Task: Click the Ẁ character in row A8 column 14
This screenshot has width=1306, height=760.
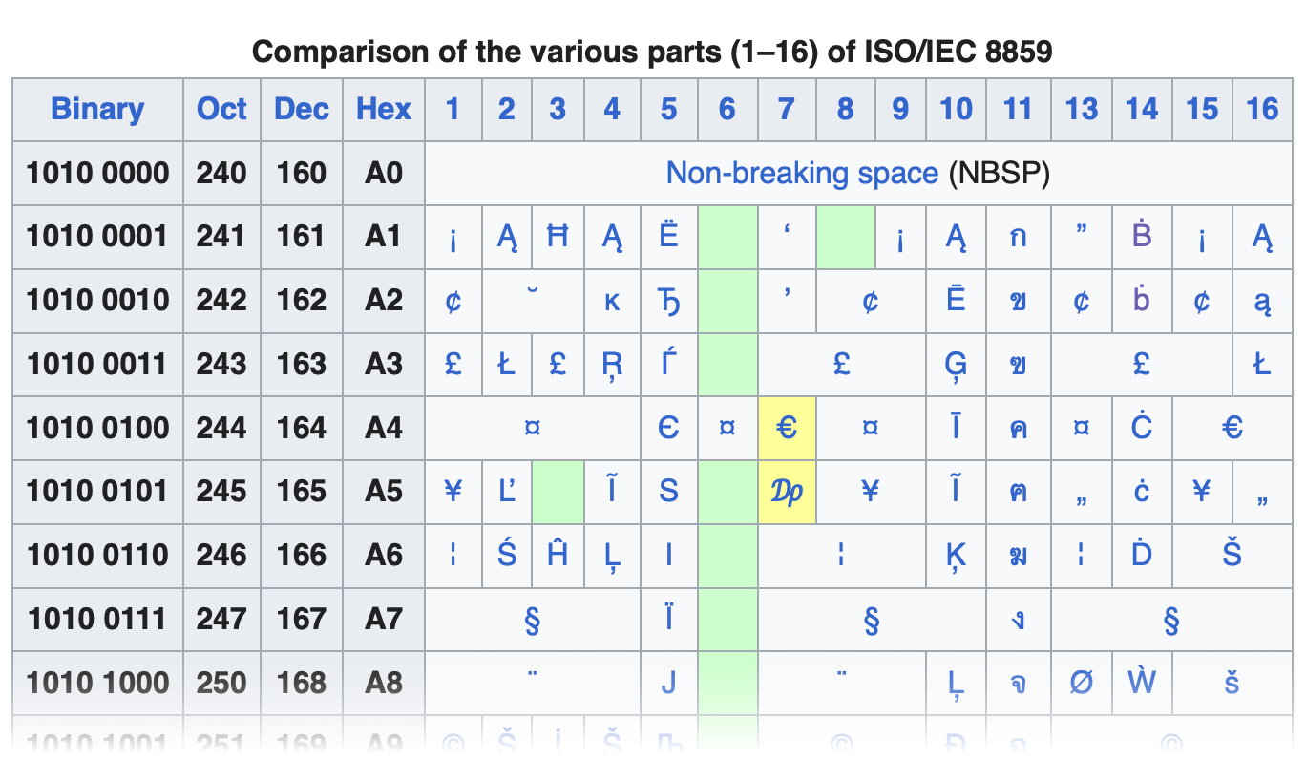Action: [x=1141, y=683]
